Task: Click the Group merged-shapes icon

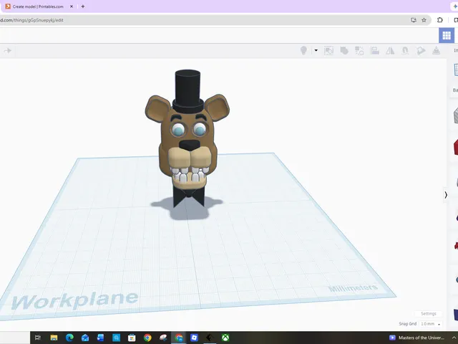Action: tap(344, 51)
